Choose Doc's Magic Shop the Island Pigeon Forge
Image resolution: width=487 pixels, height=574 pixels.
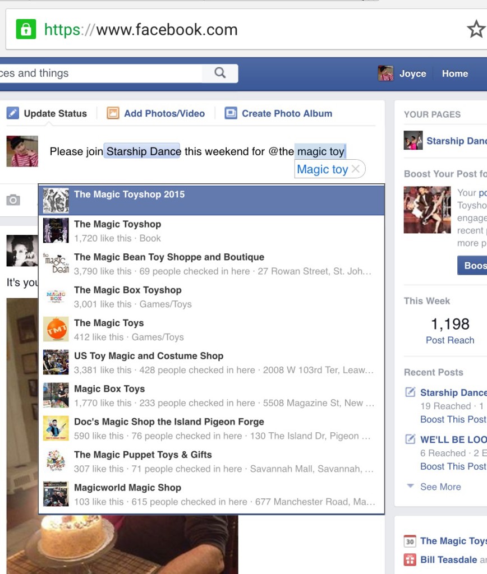click(212, 429)
